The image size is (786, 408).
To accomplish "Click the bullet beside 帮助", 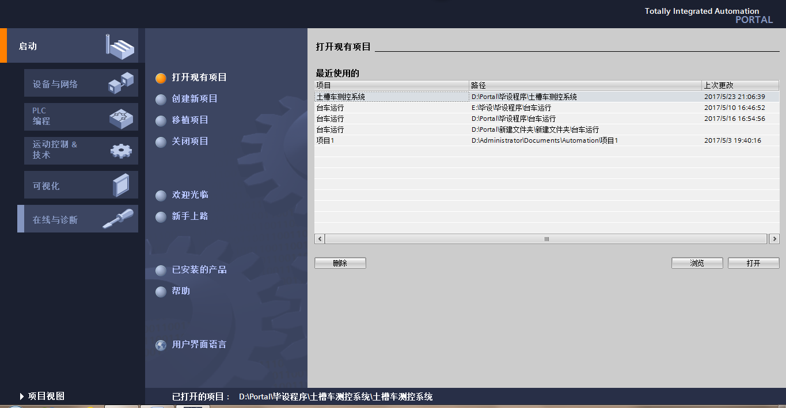I will point(161,292).
